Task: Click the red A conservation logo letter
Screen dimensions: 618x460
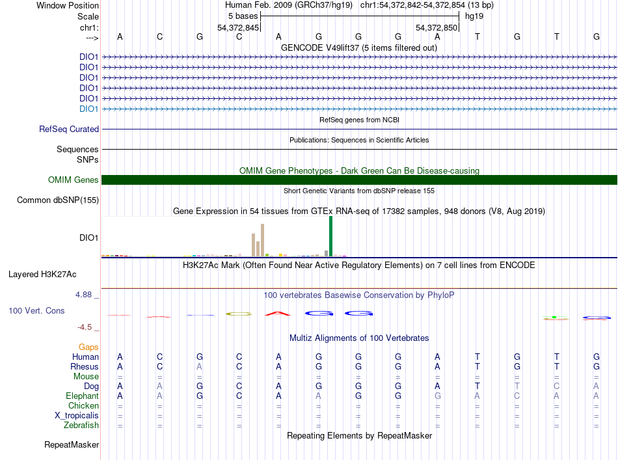Action: pyautogui.click(x=278, y=314)
